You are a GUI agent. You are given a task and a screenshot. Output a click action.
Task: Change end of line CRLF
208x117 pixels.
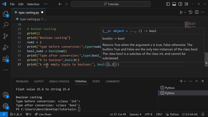click(159, 114)
